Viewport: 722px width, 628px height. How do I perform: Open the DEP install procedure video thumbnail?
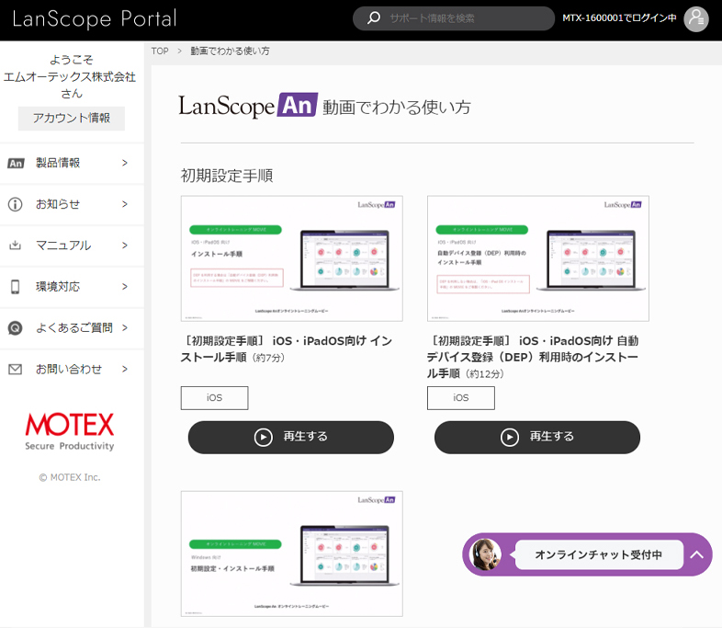point(537,258)
